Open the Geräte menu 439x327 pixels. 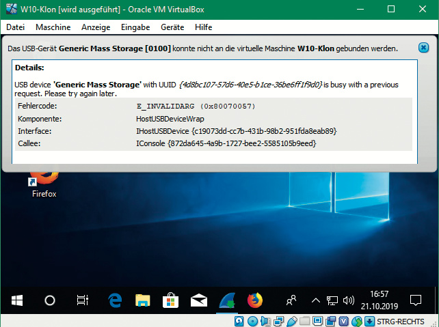172,27
